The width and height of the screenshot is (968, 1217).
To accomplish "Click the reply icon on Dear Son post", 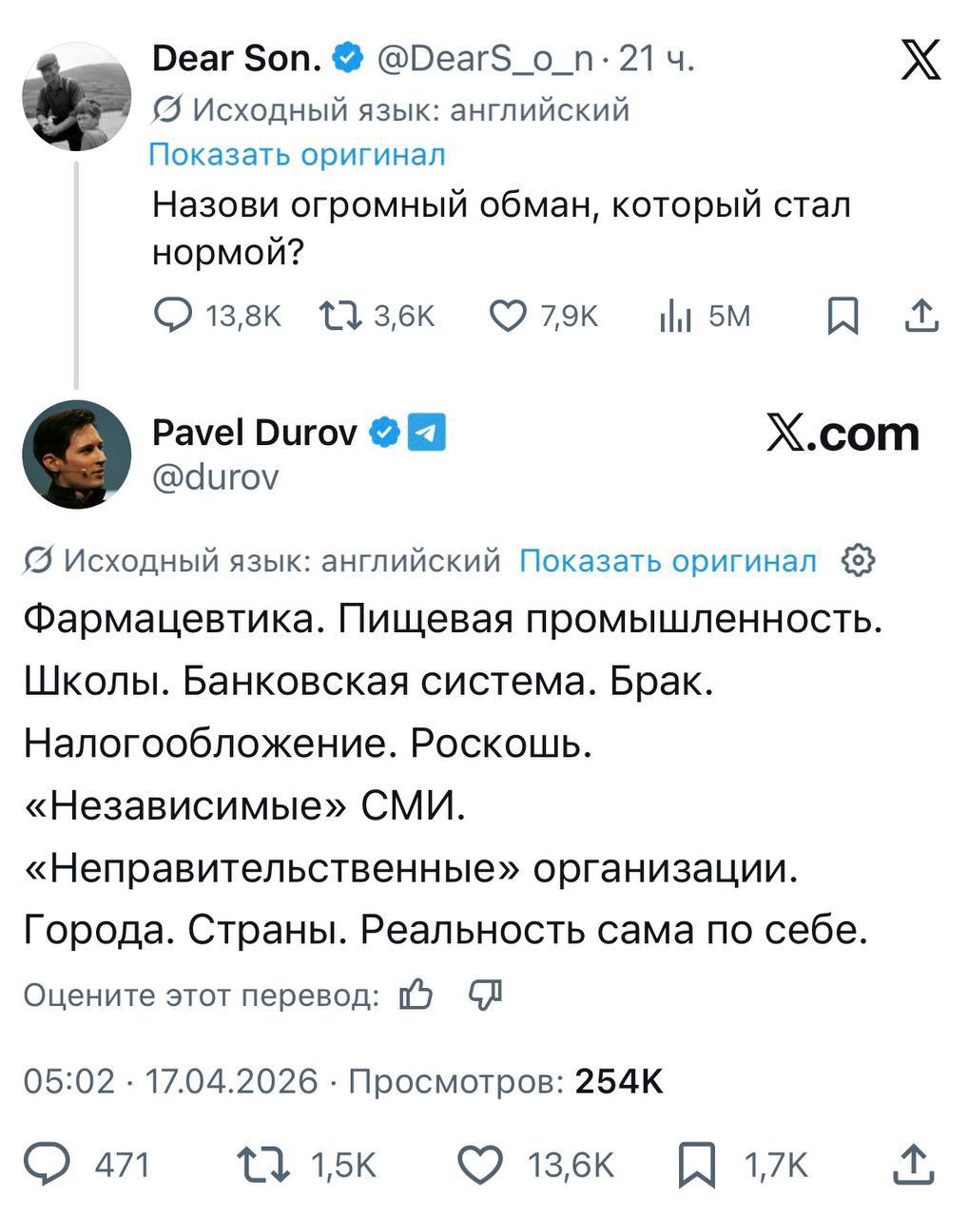I will click(172, 315).
